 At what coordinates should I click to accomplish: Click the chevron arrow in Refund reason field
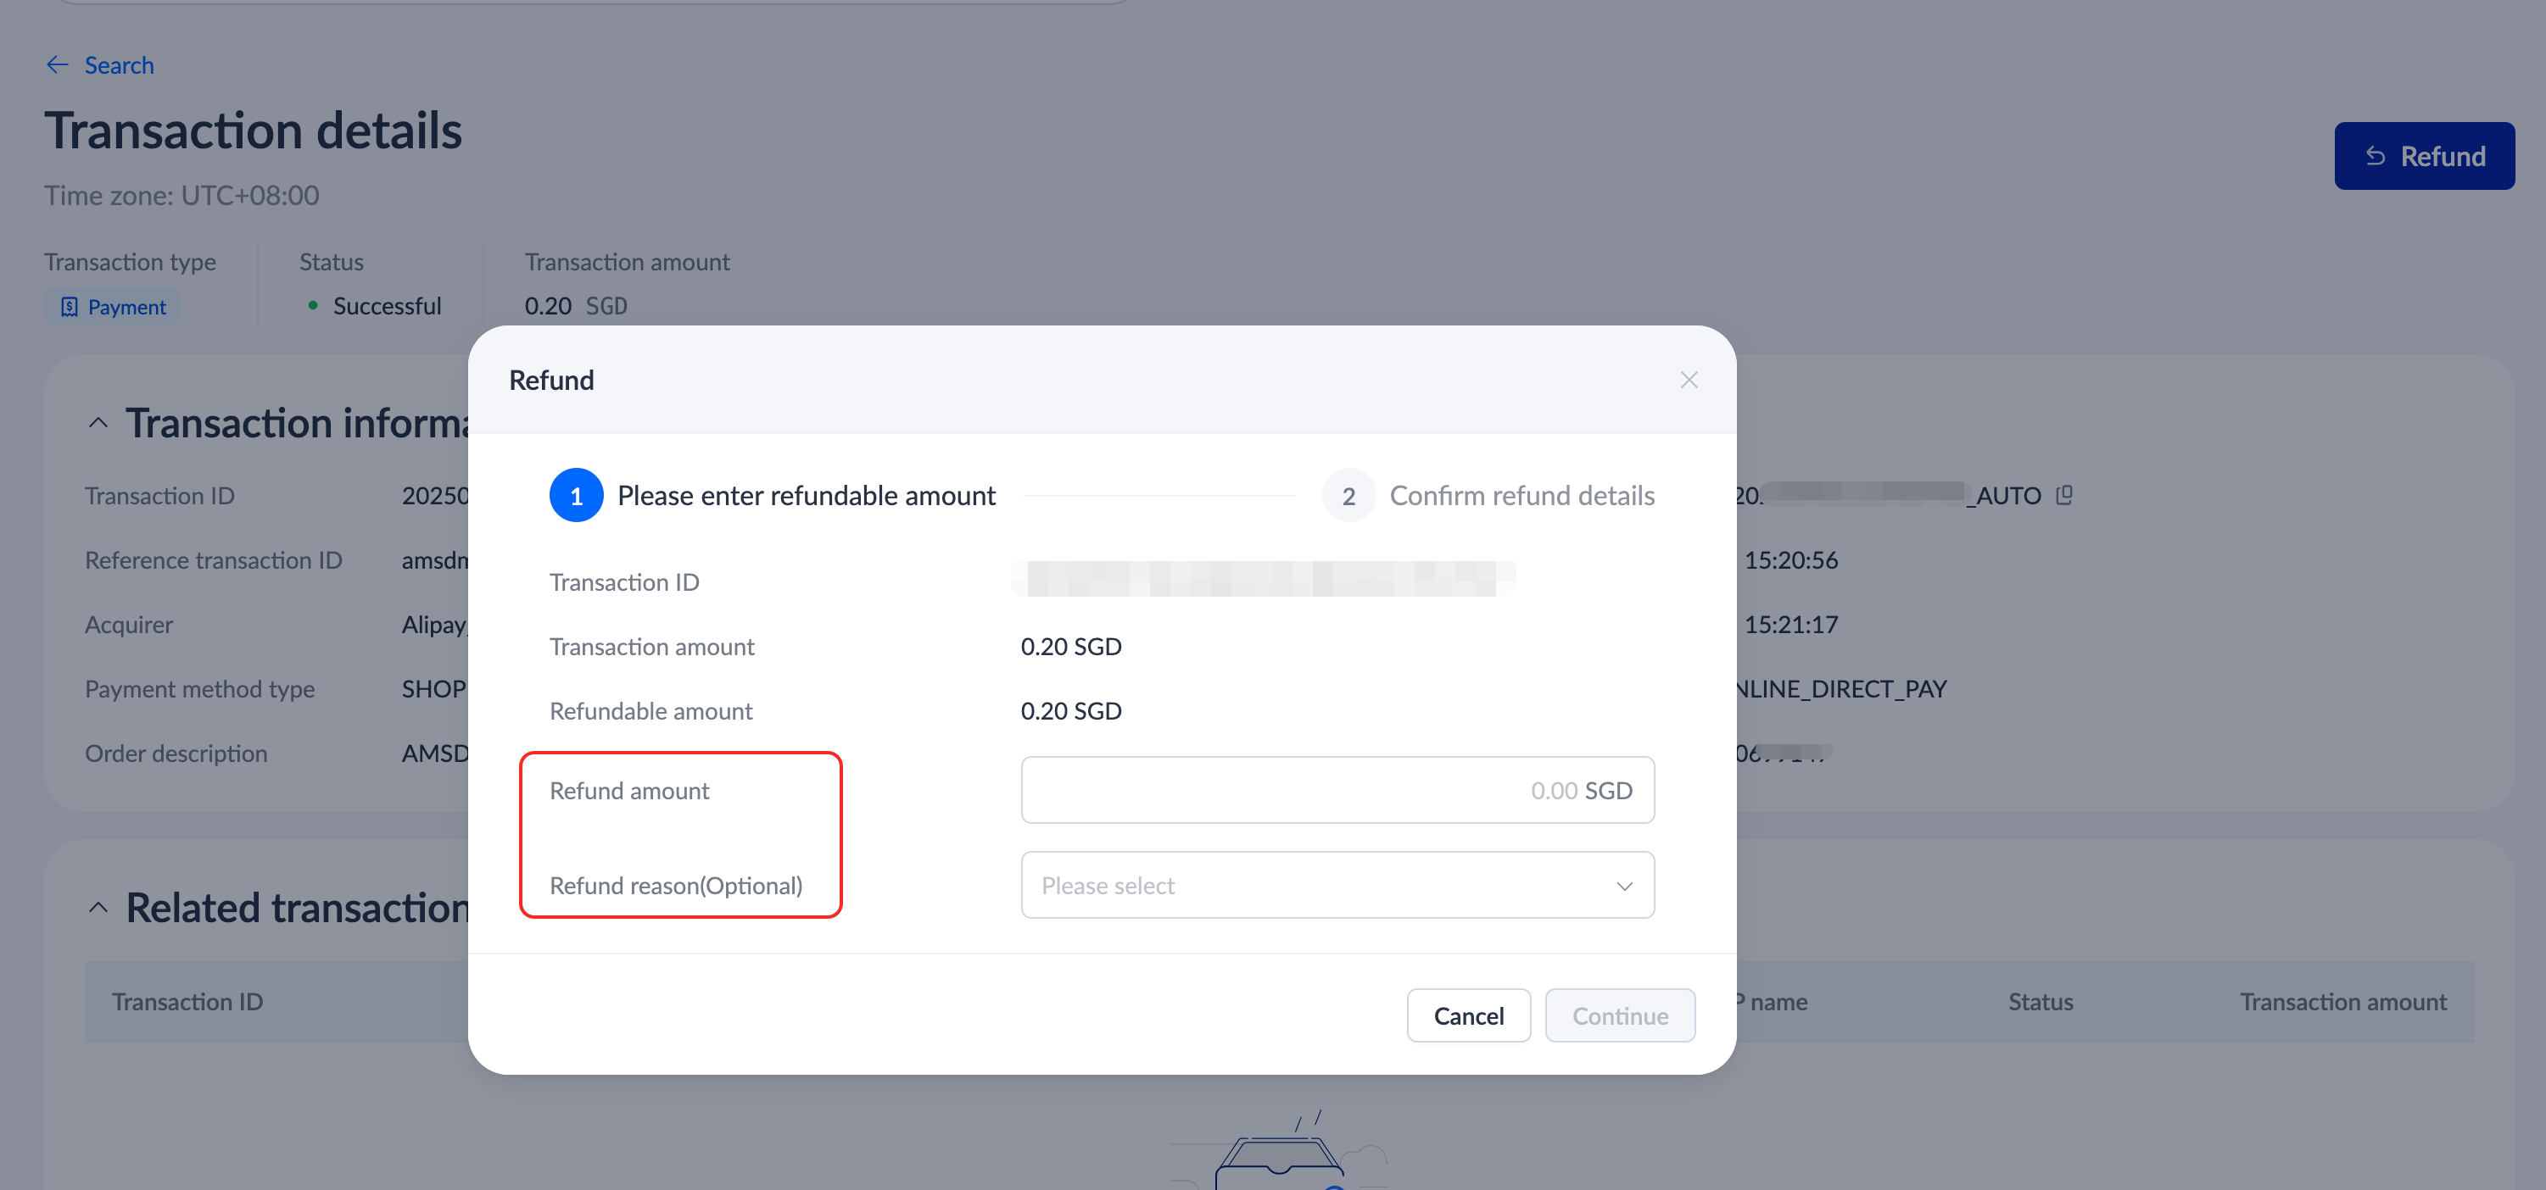click(x=1624, y=886)
